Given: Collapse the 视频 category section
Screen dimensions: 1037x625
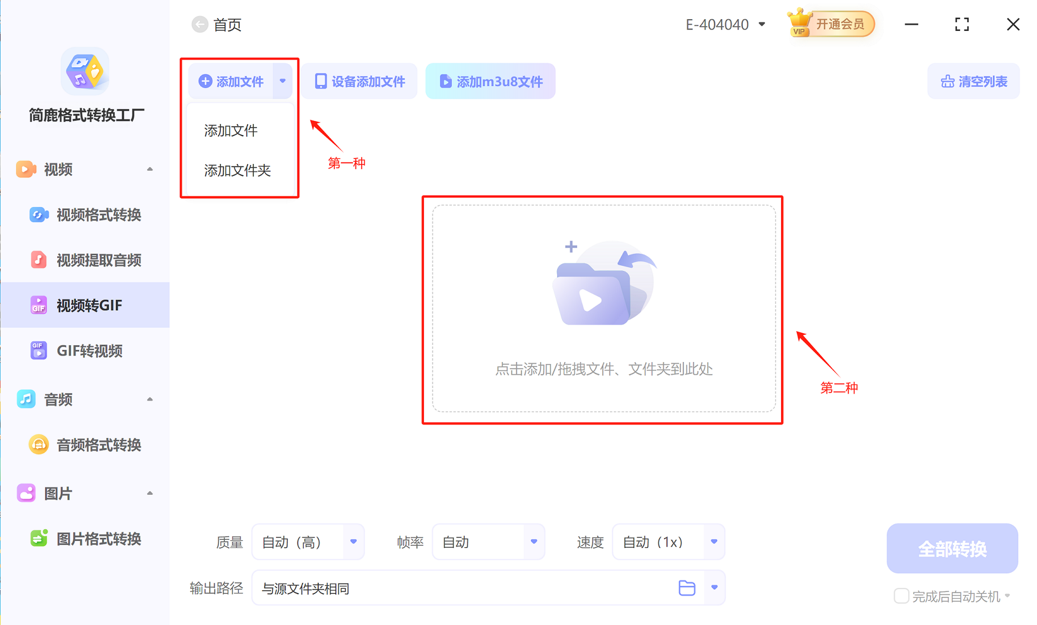Looking at the screenshot, I should 150,168.
